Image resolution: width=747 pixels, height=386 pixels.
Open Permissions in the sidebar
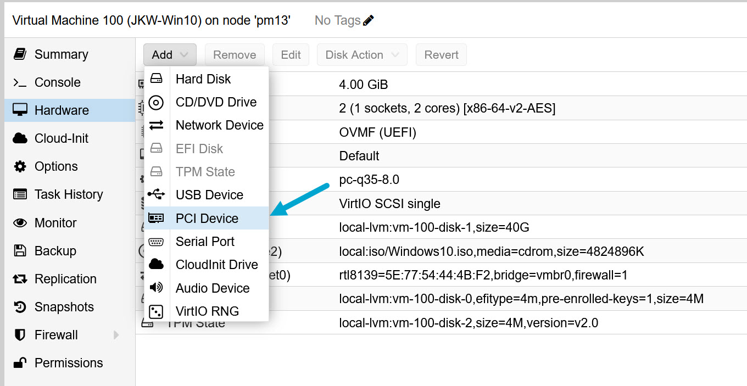tap(68, 363)
